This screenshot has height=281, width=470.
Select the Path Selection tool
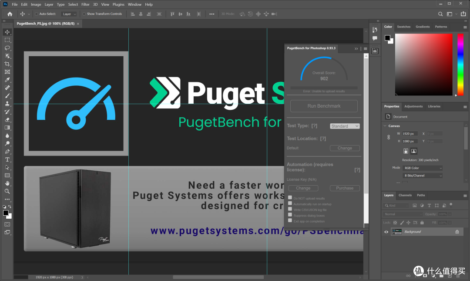[x=7, y=167]
